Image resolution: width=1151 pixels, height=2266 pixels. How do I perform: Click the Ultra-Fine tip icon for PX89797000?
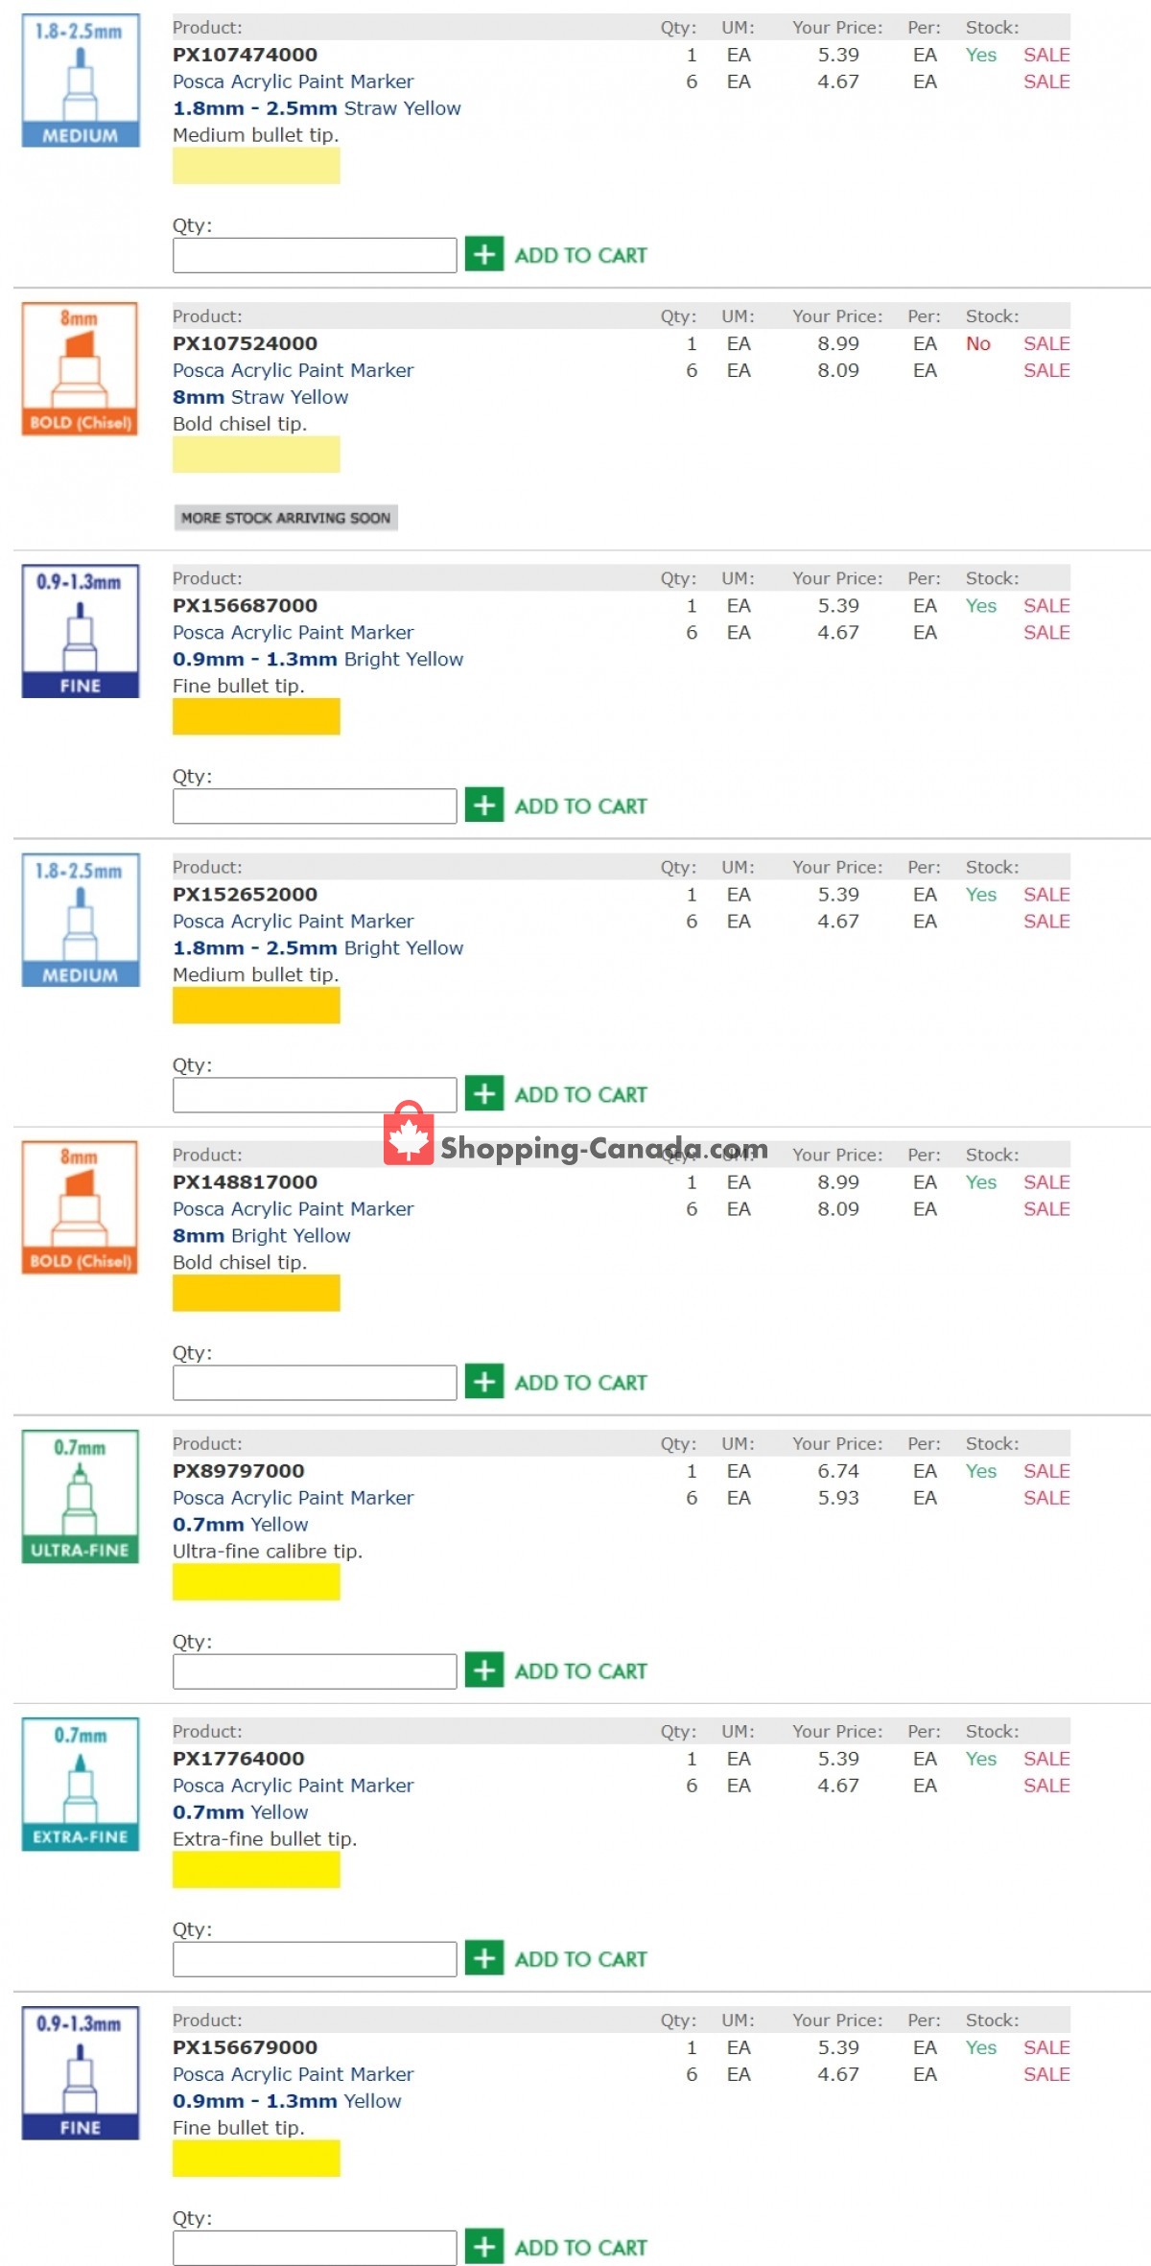coord(81,1497)
